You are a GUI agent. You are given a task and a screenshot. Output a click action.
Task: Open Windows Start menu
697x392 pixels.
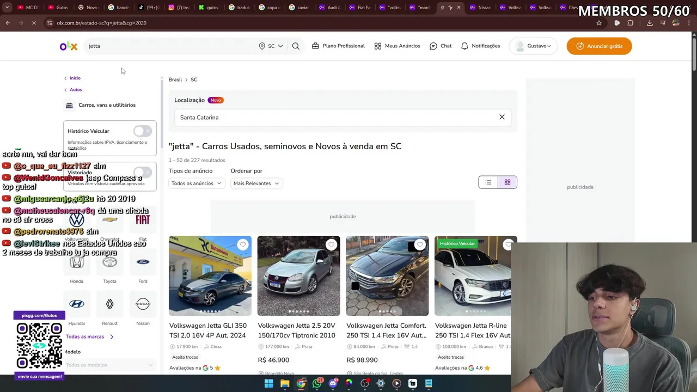[268, 383]
